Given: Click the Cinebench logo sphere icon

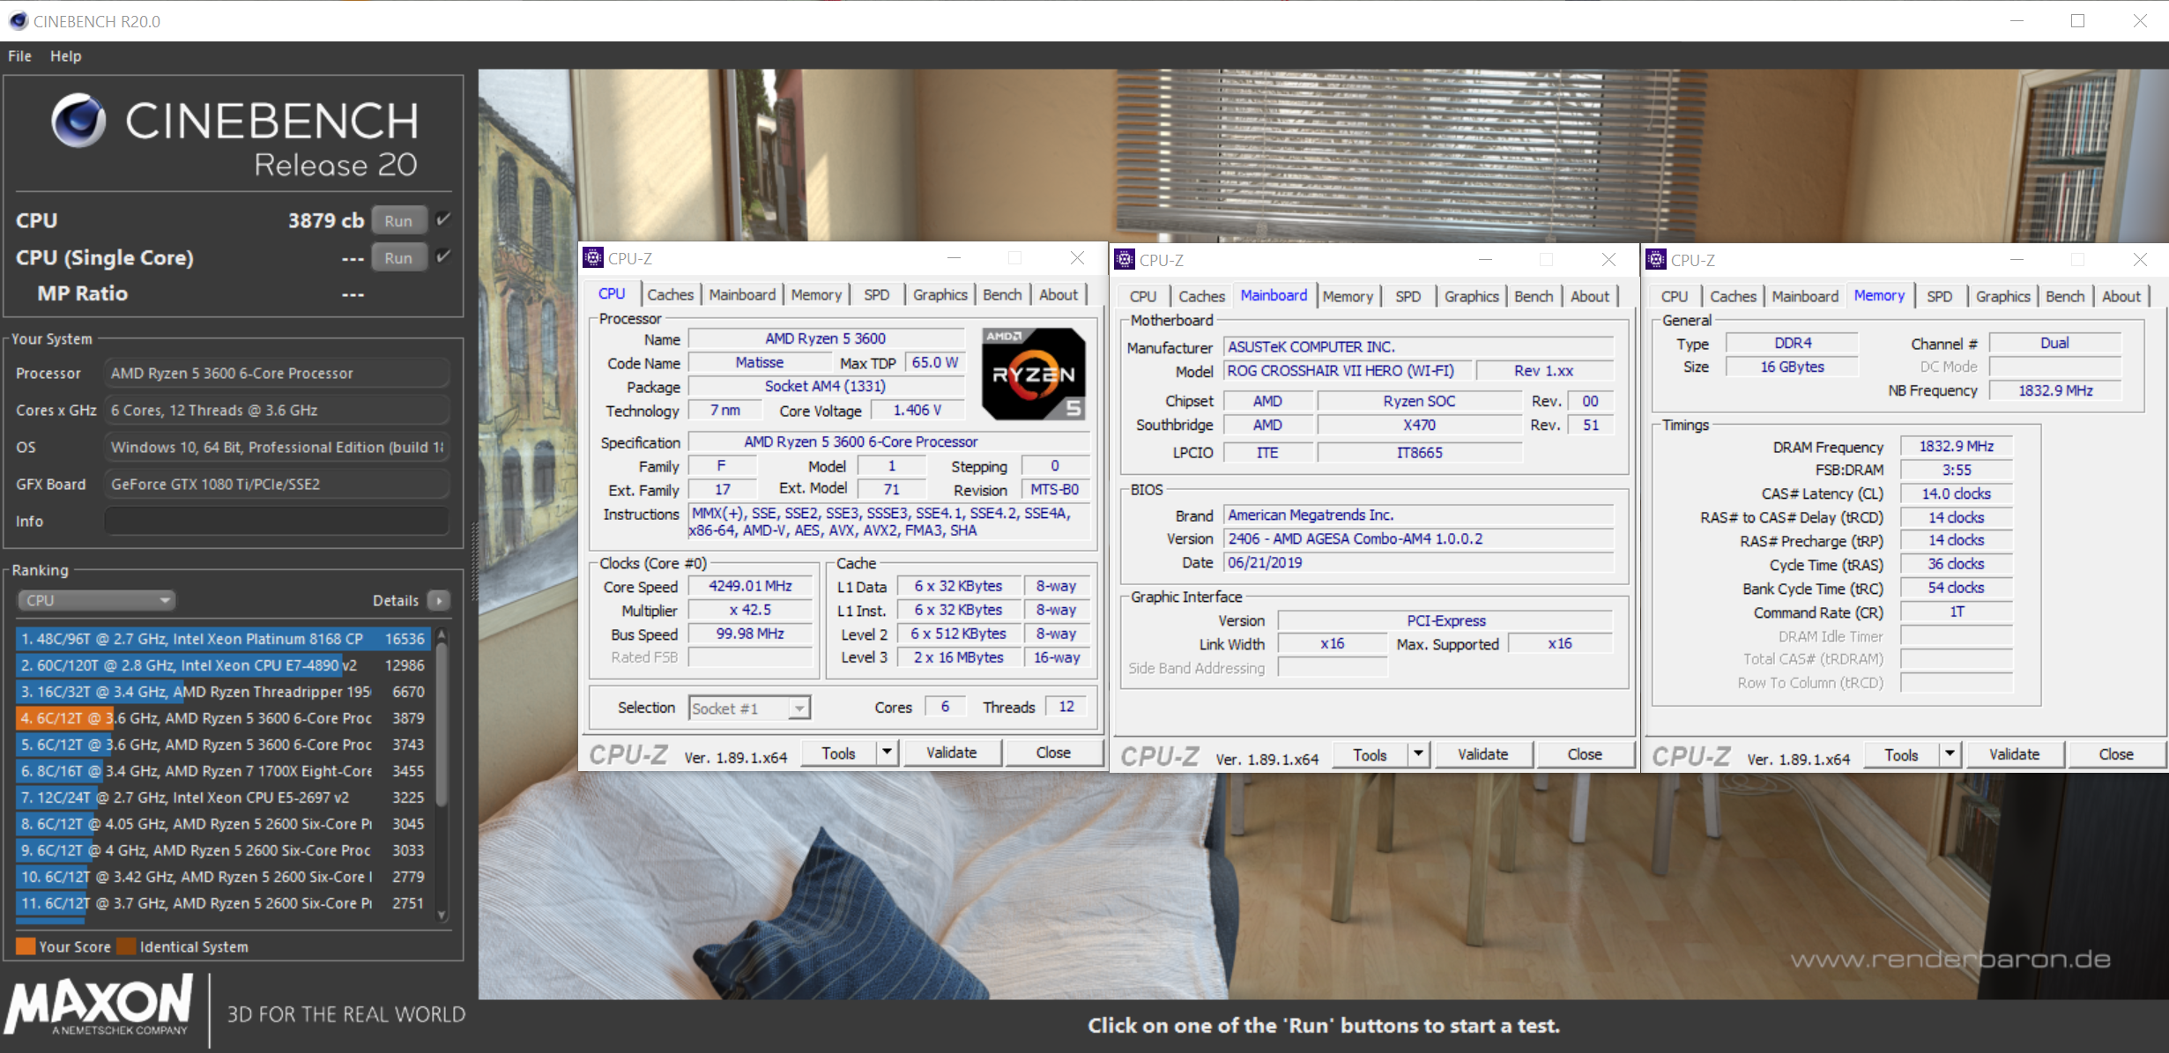Looking at the screenshot, I should coord(78,121).
